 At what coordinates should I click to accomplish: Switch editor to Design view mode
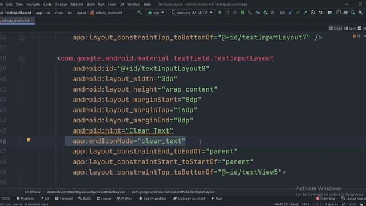click(x=362, y=28)
